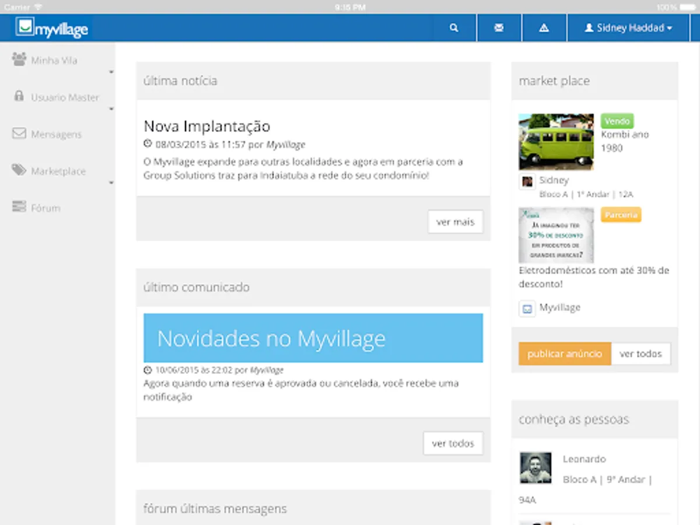Screen dimensions: 700x525
Task: Open Leonardo's profile photo
Action: [535, 468]
